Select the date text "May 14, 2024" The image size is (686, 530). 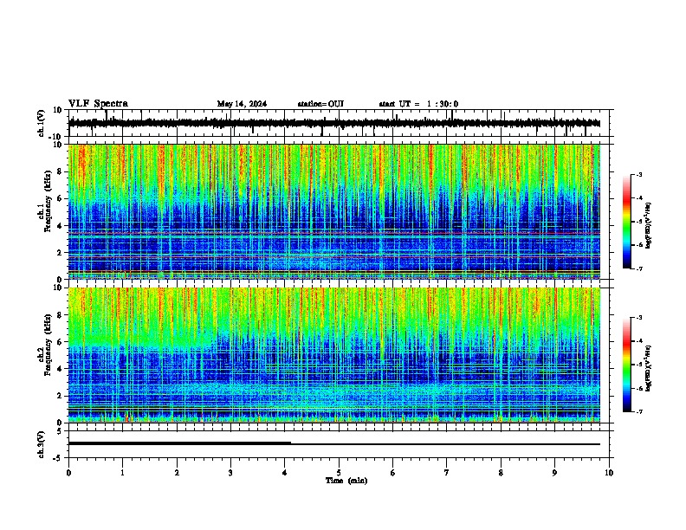pyautogui.click(x=242, y=104)
